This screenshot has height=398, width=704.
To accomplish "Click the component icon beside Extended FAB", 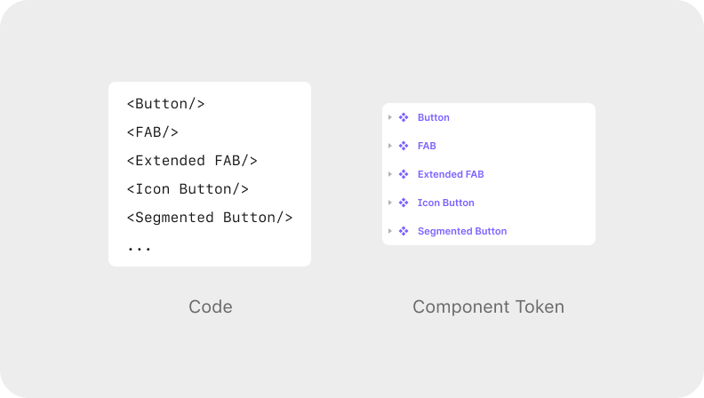I will 403,174.
